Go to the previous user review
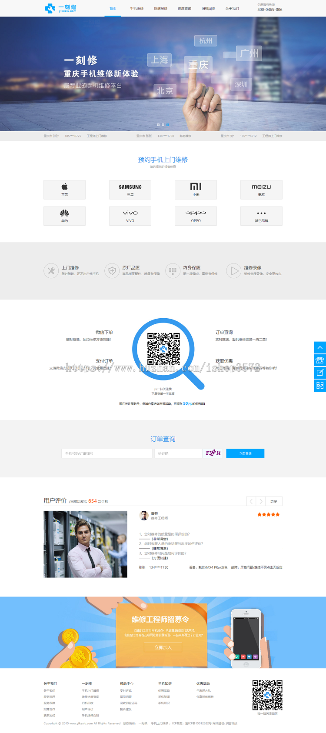 click(x=251, y=501)
